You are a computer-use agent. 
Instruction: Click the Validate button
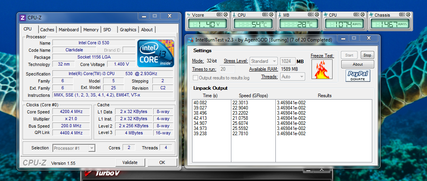point(130,162)
